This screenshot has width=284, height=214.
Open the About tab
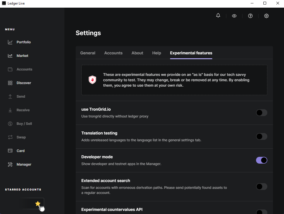pyautogui.click(x=137, y=53)
